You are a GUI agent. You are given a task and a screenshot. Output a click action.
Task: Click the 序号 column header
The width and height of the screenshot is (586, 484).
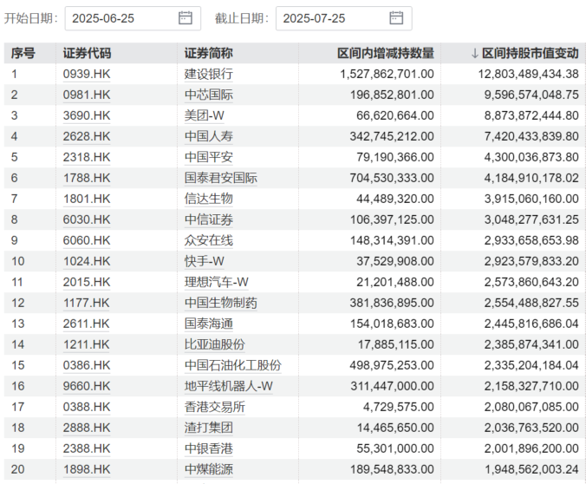[x=23, y=54]
